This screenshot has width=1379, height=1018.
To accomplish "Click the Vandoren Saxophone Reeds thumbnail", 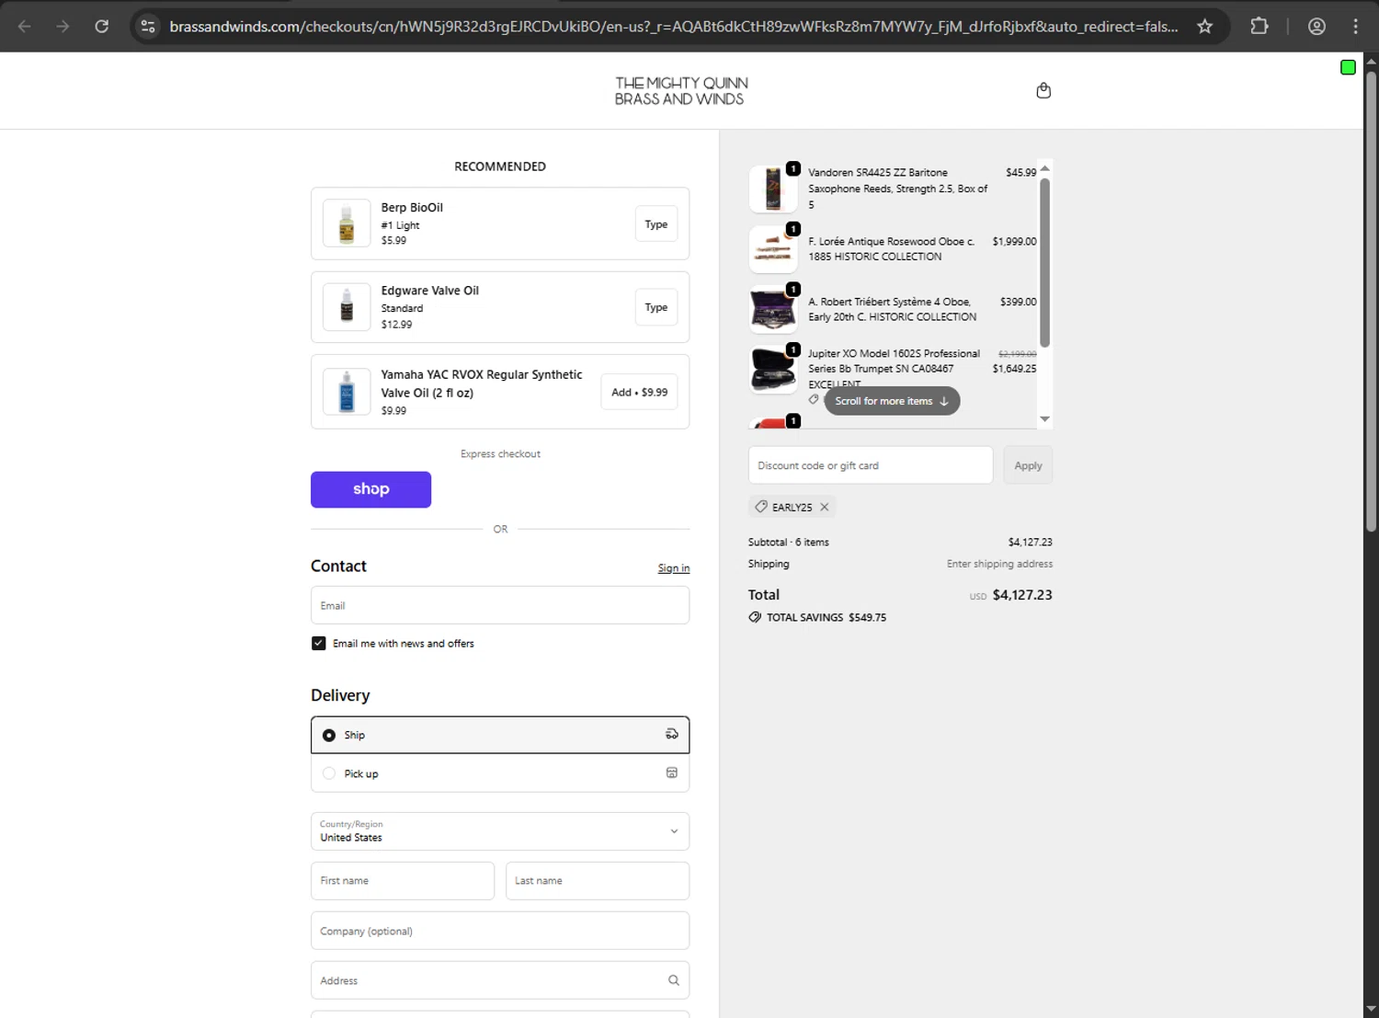I will pos(773,189).
